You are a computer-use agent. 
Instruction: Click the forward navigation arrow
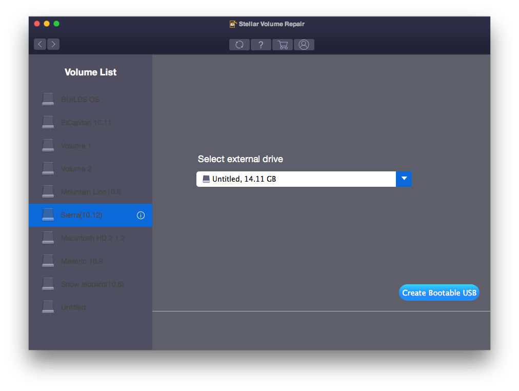coord(53,44)
